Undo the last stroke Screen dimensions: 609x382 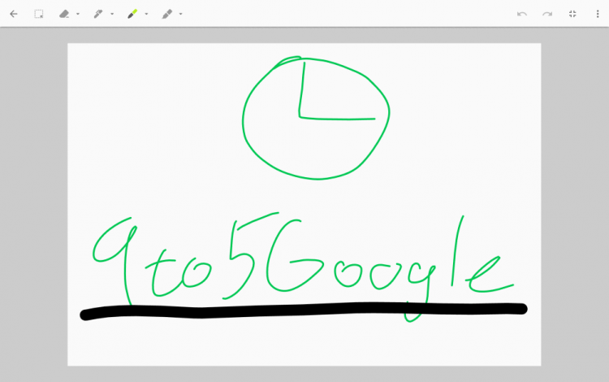point(521,14)
